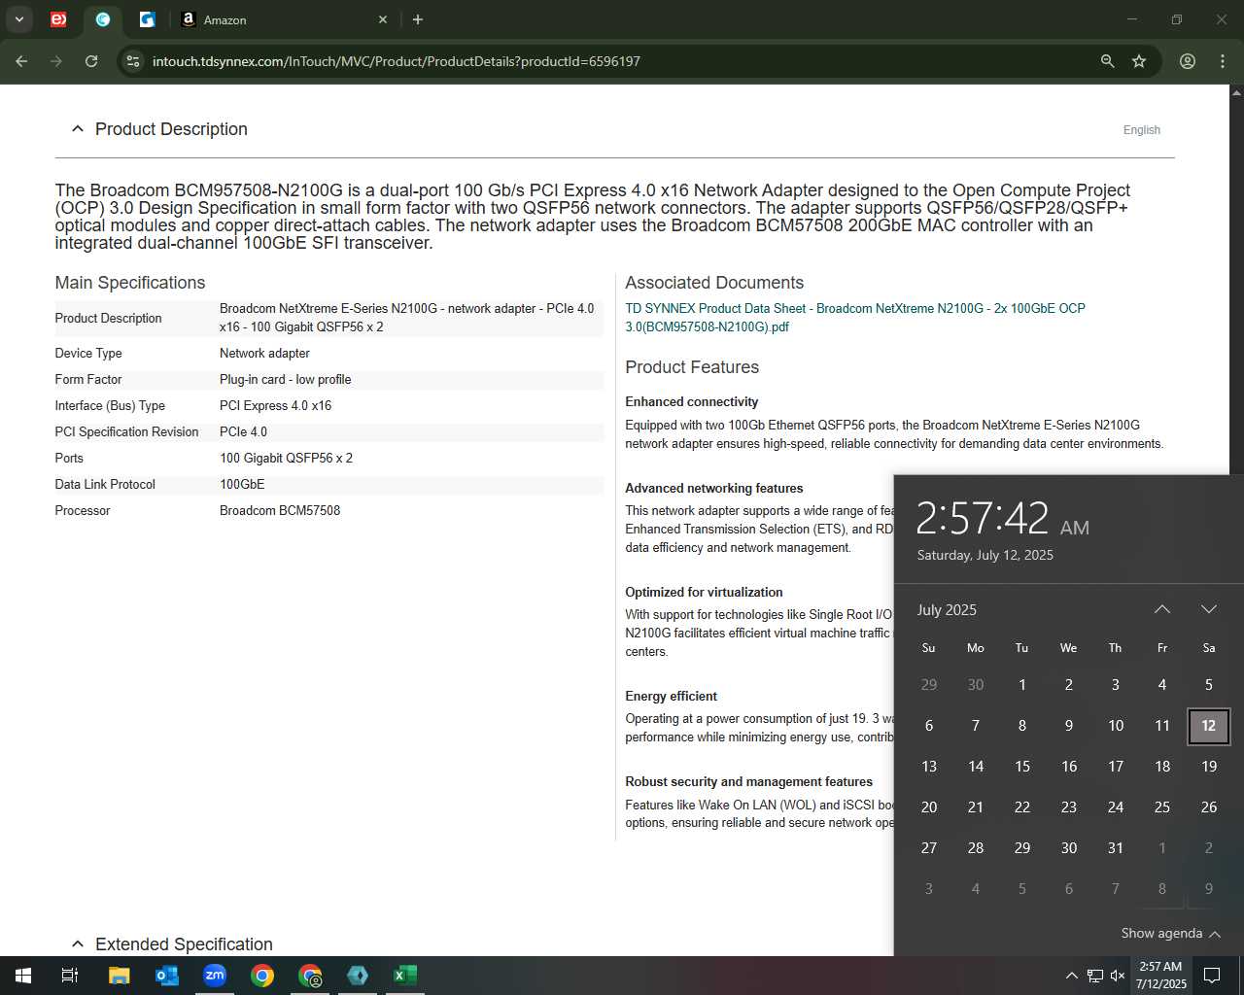Open Google Chrome from the taskbar
Image resolution: width=1244 pixels, height=995 pixels.
(261, 976)
